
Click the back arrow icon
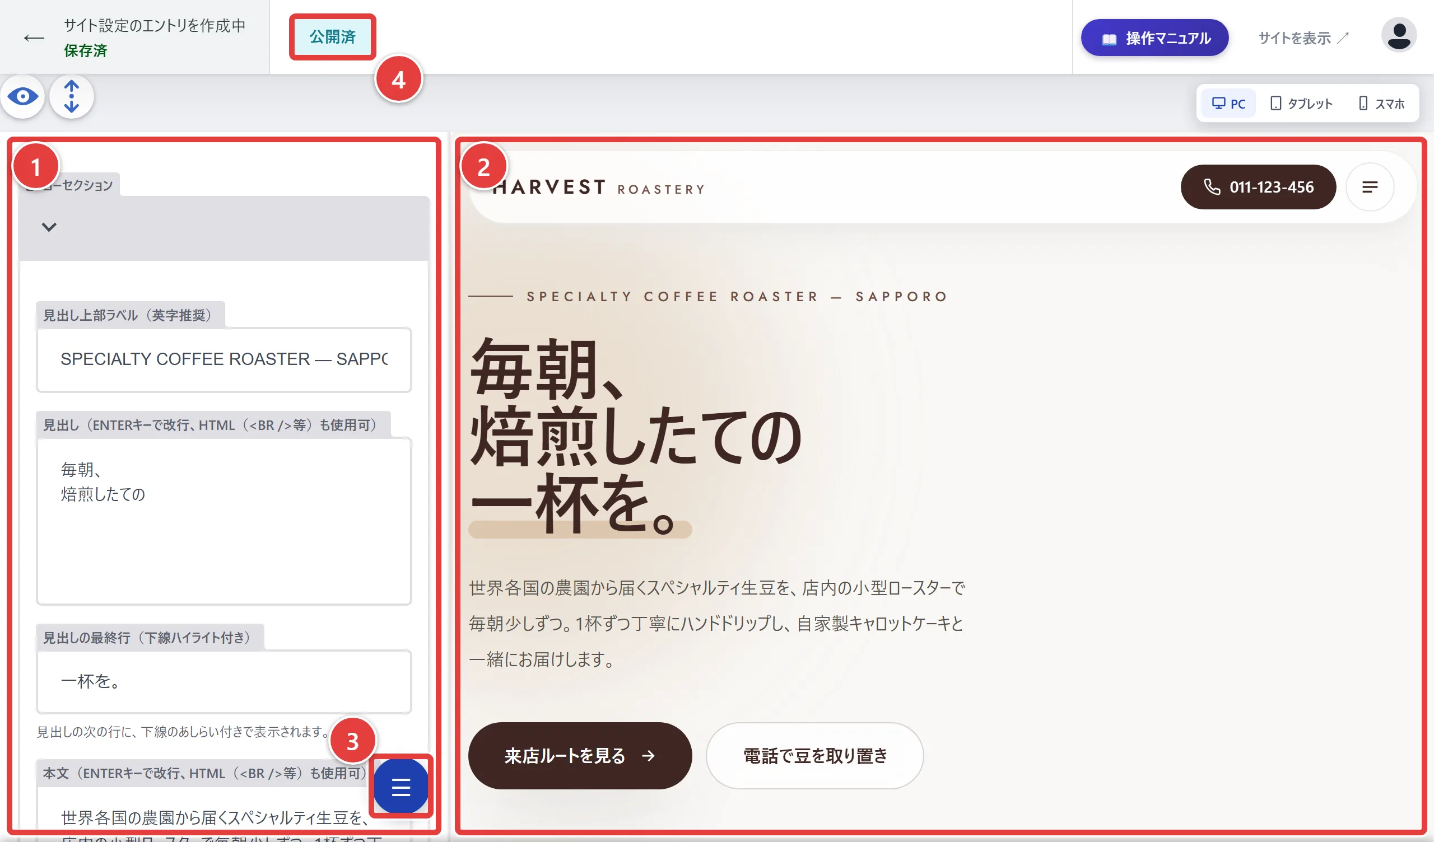[34, 38]
